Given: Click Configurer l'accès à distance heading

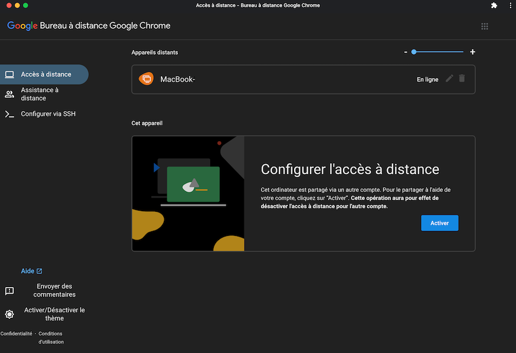Looking at the screenshot, I should 350,169.
